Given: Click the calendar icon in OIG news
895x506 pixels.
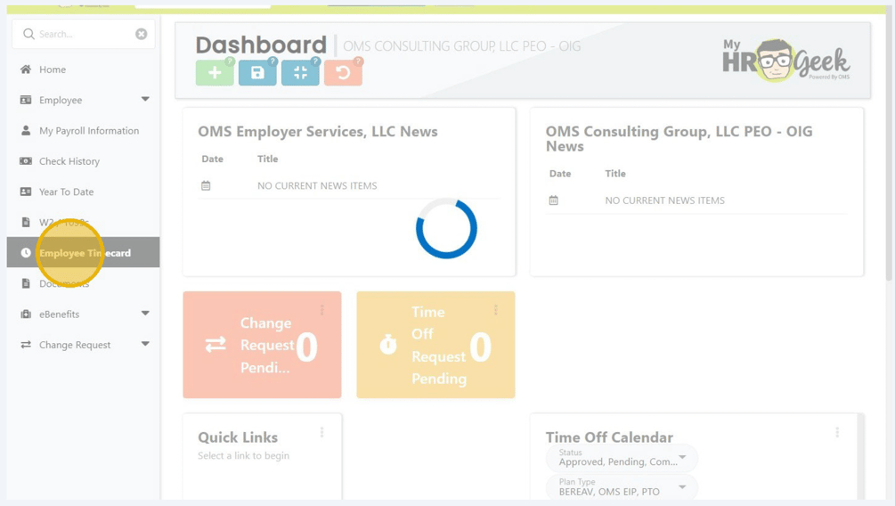Looking at the screenshot, I should [554, 200].
